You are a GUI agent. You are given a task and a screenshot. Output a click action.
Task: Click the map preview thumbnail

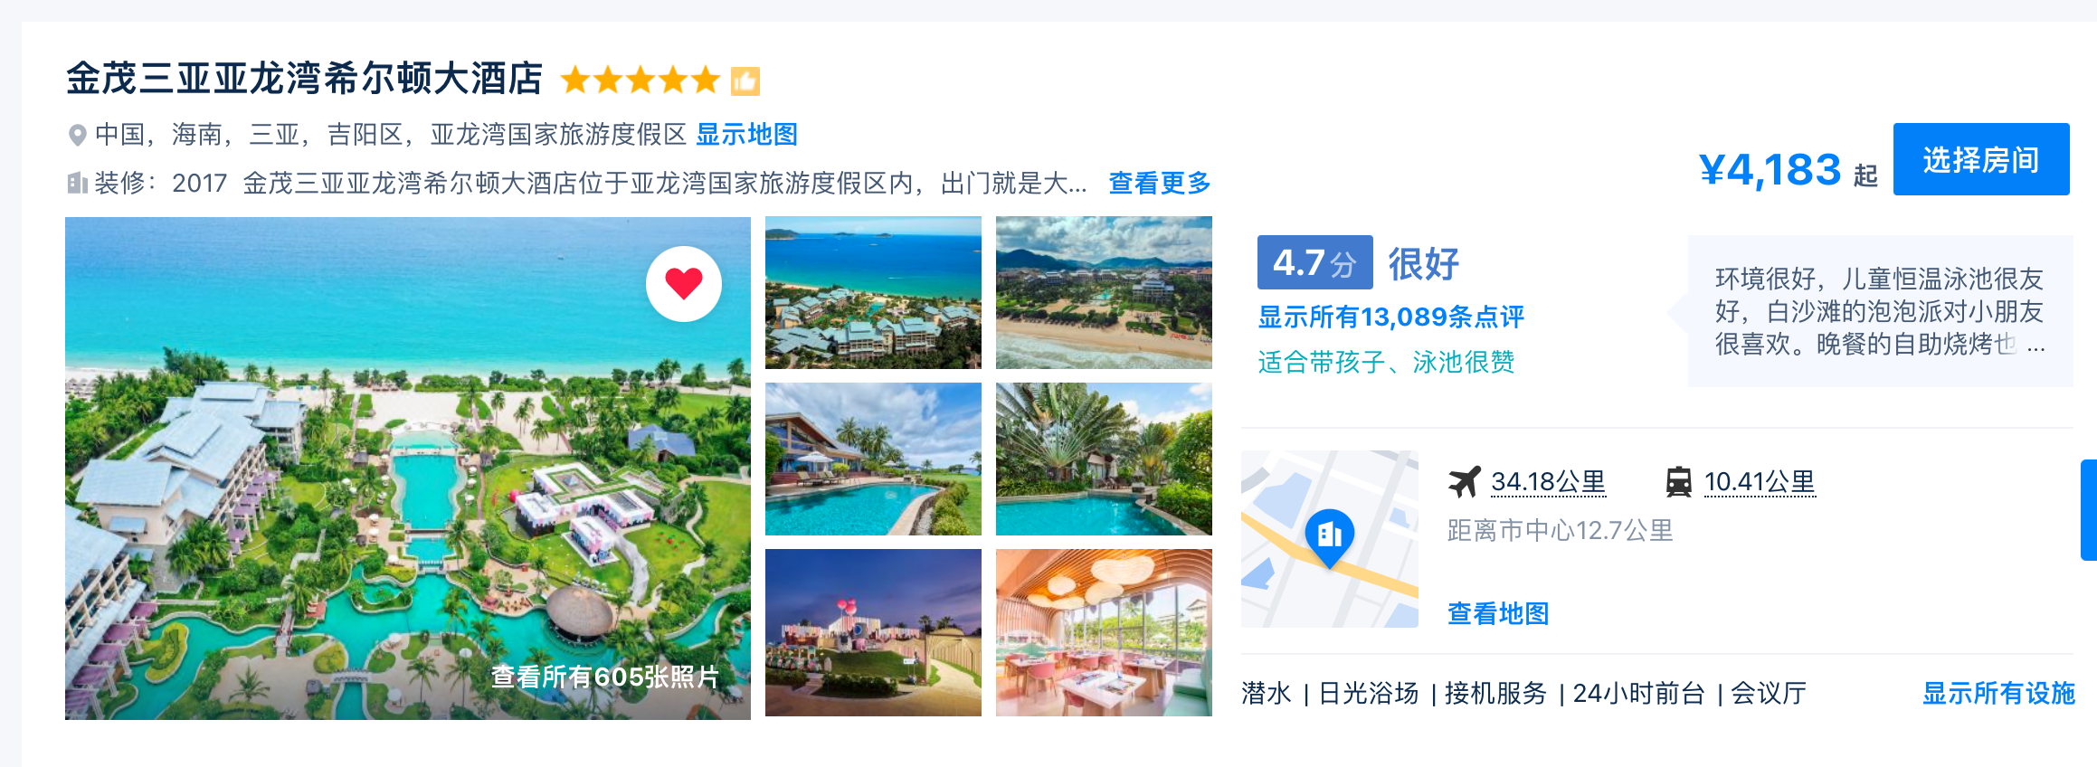click(1330, 539)
